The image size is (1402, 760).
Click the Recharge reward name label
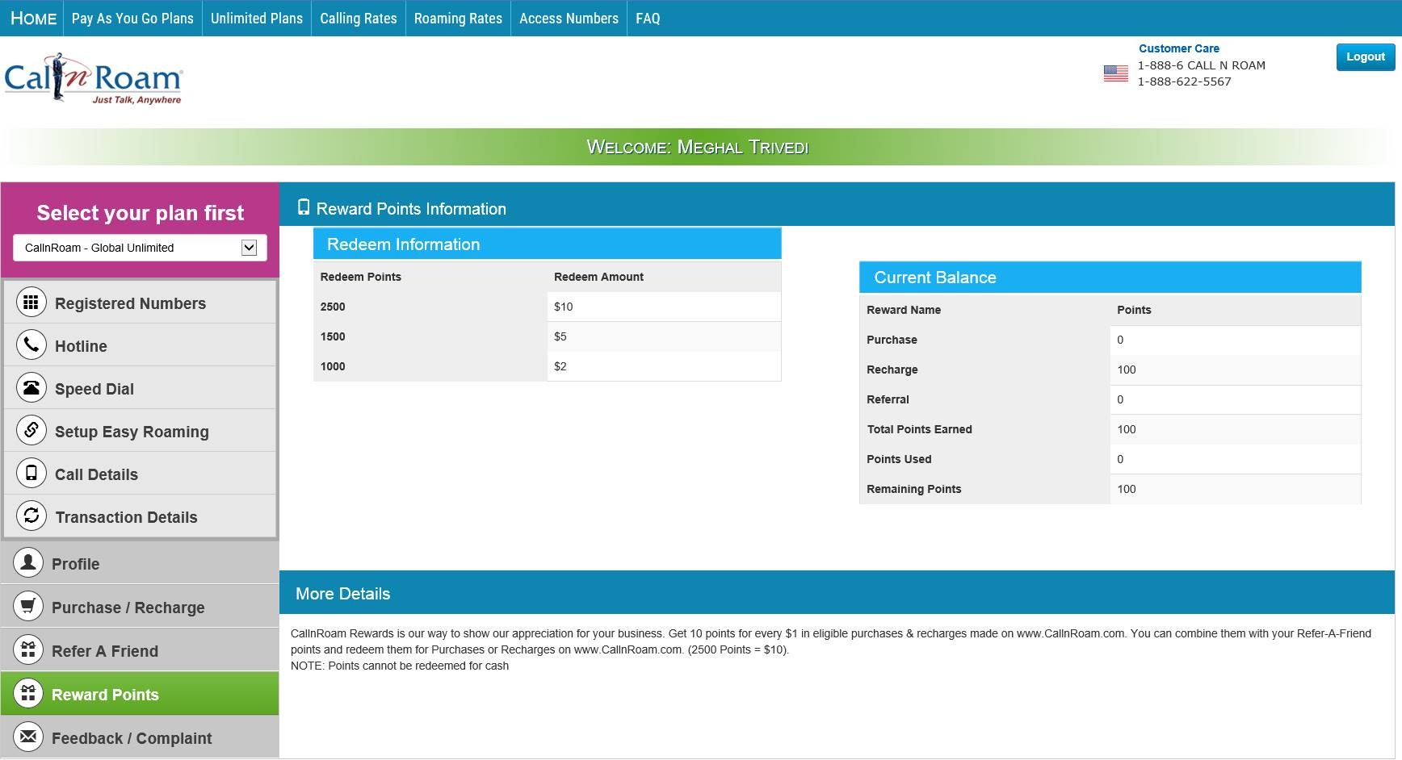point(892,370)
